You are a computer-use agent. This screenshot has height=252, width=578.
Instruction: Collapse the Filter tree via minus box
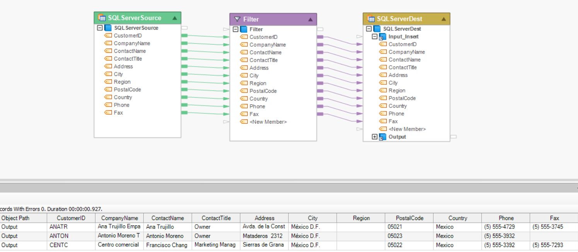click(x=235, y=29)
